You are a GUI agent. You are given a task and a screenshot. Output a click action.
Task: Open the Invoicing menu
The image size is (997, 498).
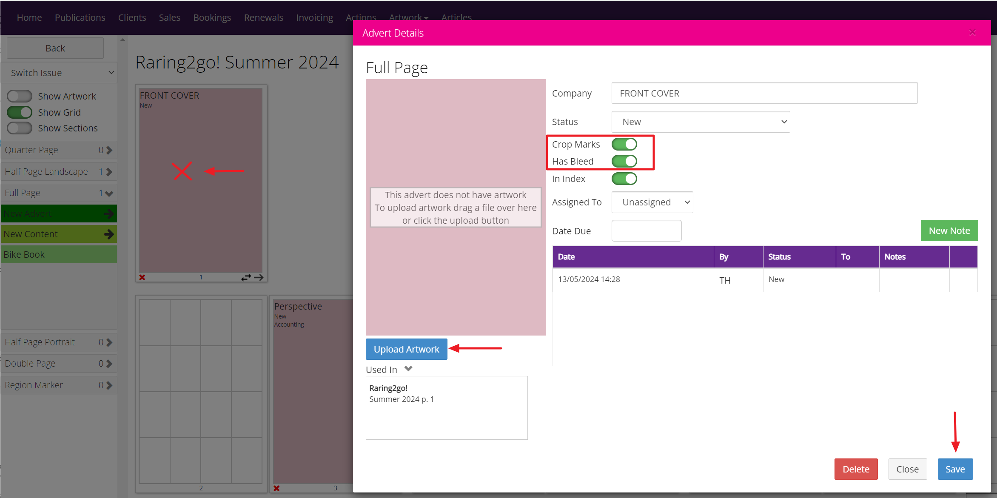click(x=315, y=17)
